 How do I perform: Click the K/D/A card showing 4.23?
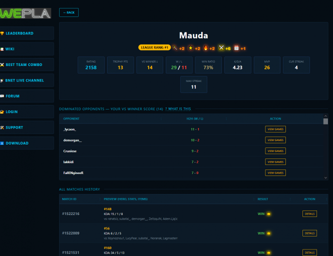click(238, 65)
